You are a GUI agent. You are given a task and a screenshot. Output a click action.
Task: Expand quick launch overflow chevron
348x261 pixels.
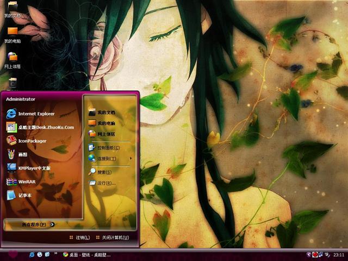click(55, 253)
